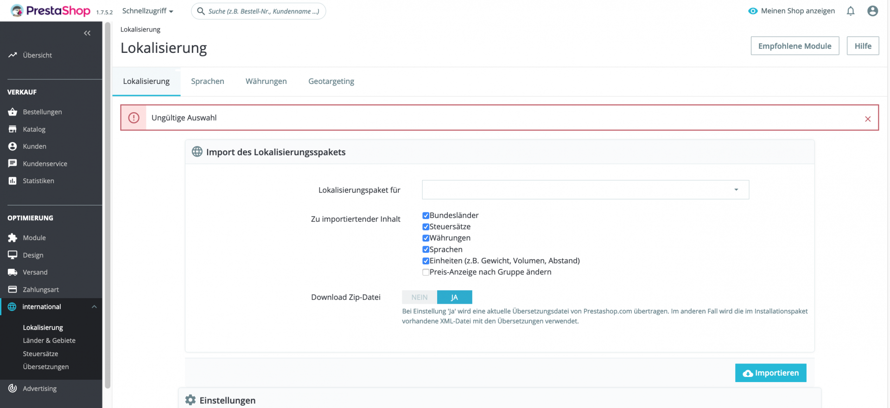Switch to the Sprachen tab
Screen dimensions: 890x408
click(x=207, y=82)
